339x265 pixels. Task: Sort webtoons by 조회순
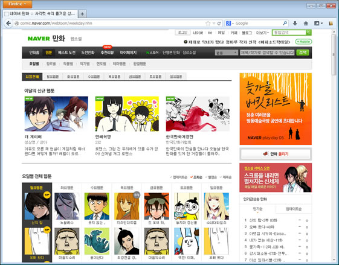[196, 177]
